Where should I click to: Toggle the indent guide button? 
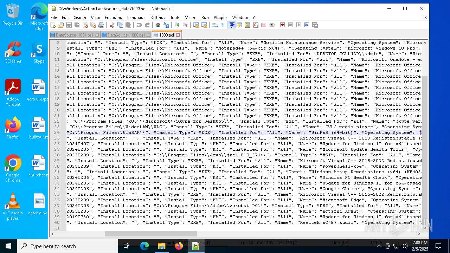point(232,25)
